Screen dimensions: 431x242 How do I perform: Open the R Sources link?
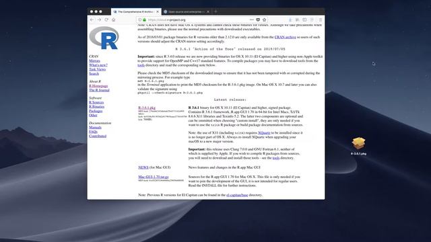click(x=96, y=102)
